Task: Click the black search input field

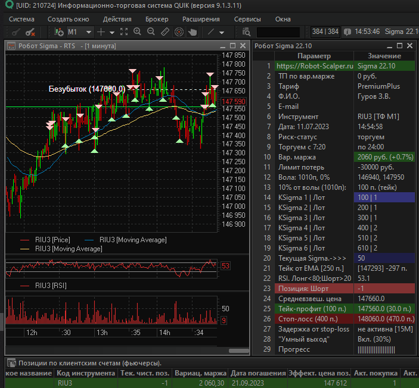Action: (x=278, y=32)
